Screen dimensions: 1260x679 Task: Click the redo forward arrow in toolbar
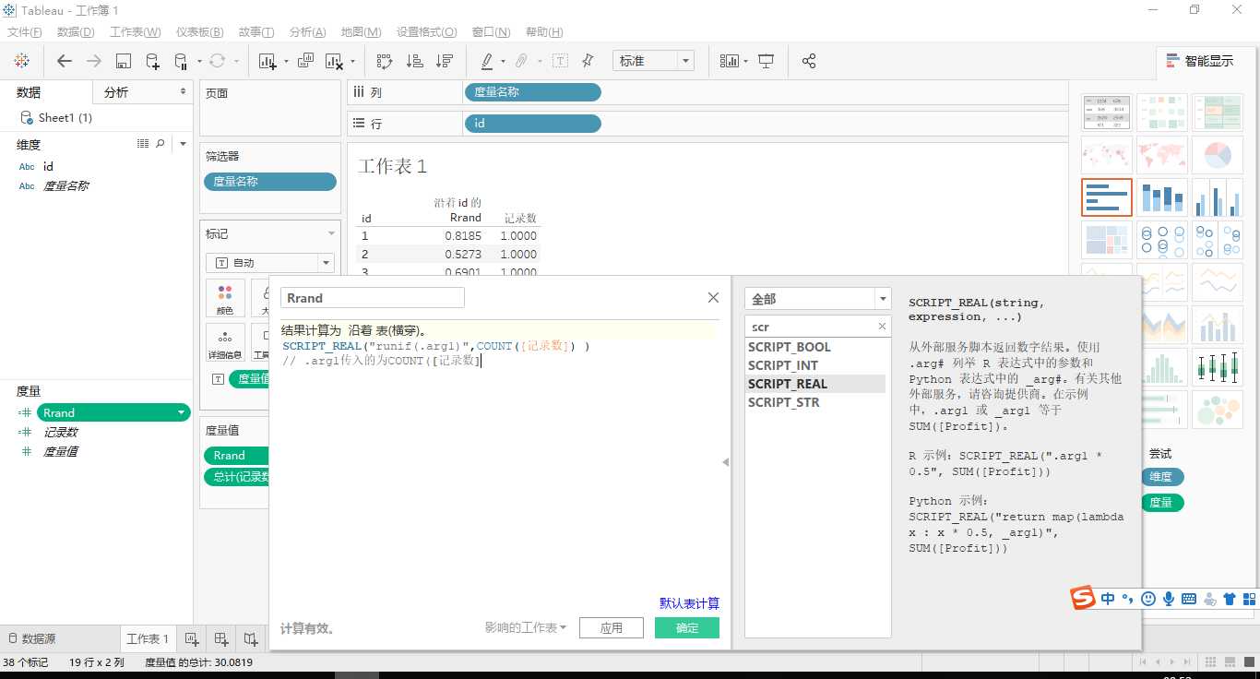[x=94, y=61]
